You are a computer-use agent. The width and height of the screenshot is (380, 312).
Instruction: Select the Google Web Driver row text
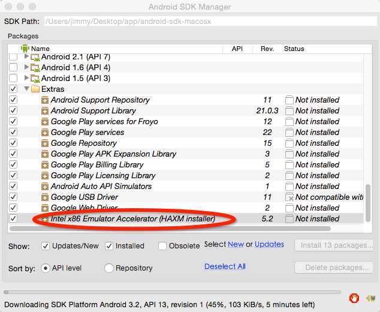(85, 208)
